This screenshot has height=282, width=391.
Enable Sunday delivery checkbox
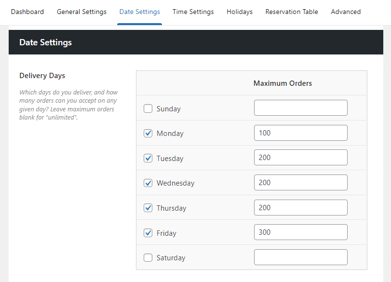point(148,108)
